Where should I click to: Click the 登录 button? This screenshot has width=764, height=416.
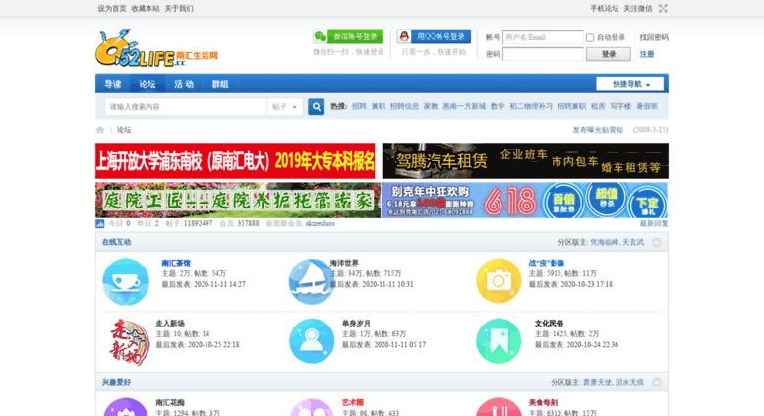608,54
